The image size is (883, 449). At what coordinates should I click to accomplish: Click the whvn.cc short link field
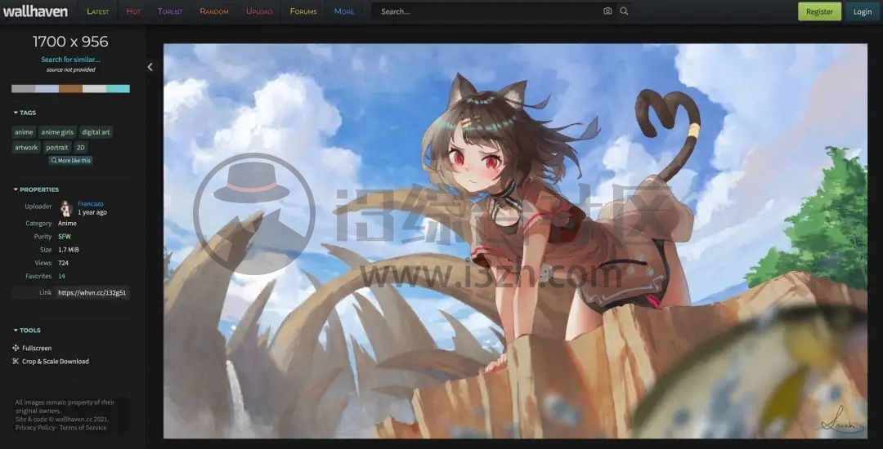[92, 293]
